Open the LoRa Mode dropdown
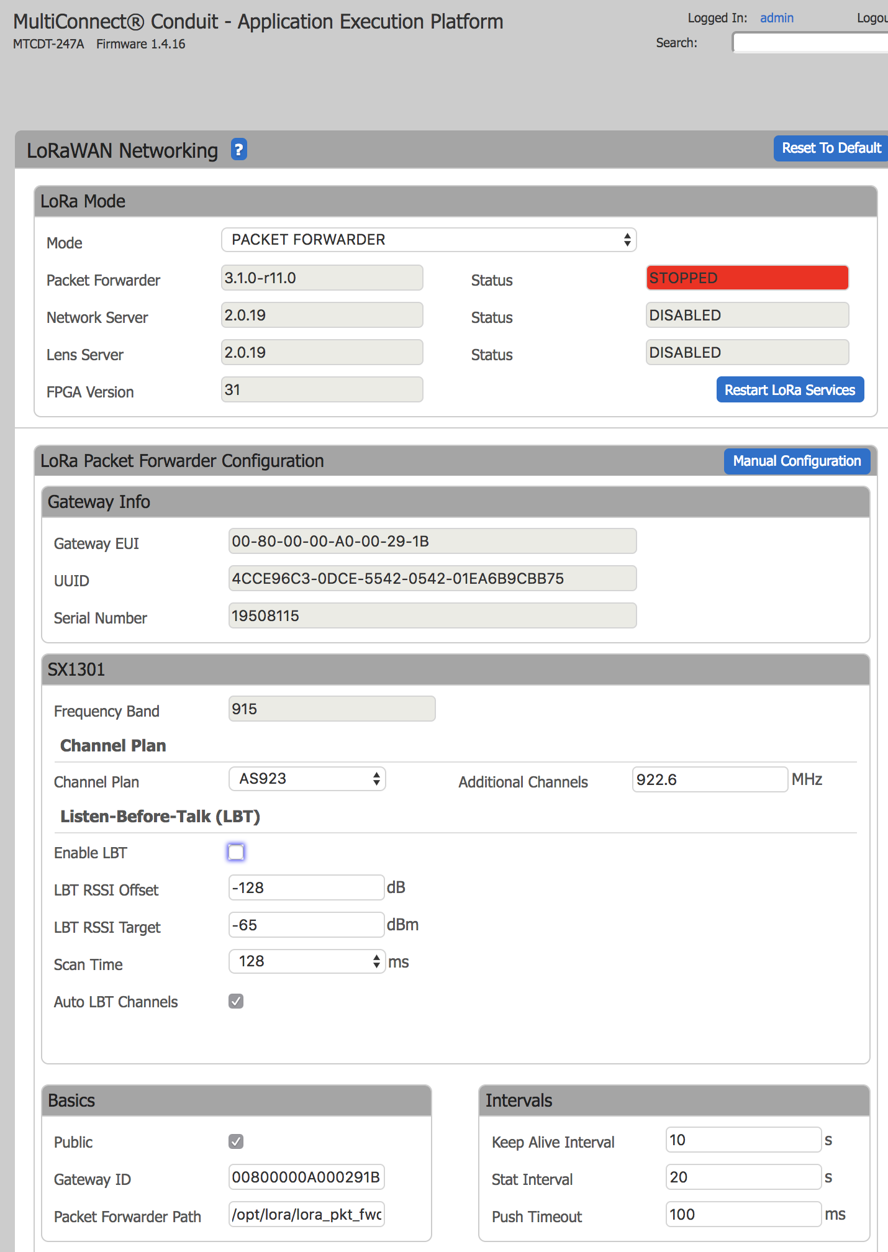 (x=428, y=240)
